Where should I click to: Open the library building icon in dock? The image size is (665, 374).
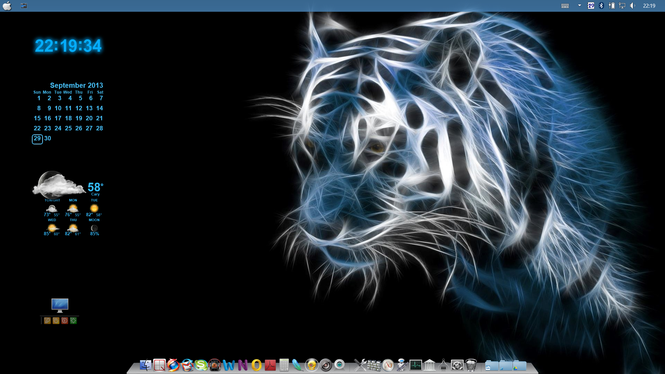(x=429, y=365)
